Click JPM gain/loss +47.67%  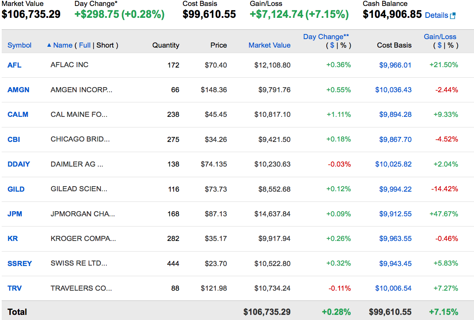(444, 214)
